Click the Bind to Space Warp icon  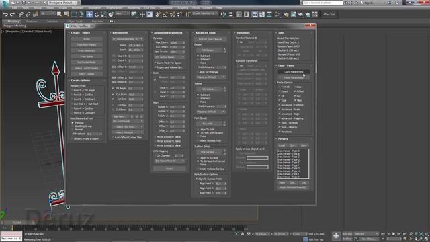36,14
